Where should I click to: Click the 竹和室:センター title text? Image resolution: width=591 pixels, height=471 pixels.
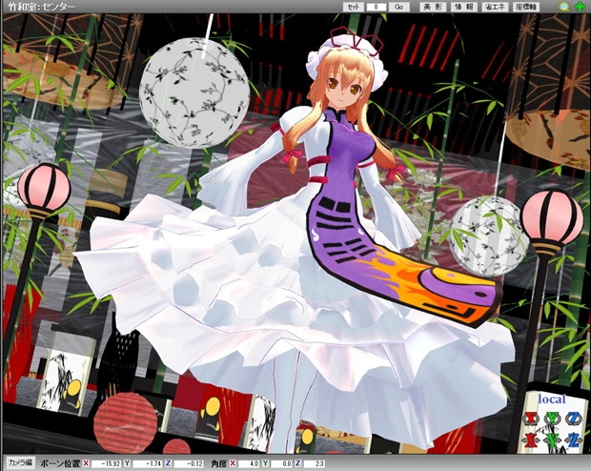point(41,7)
